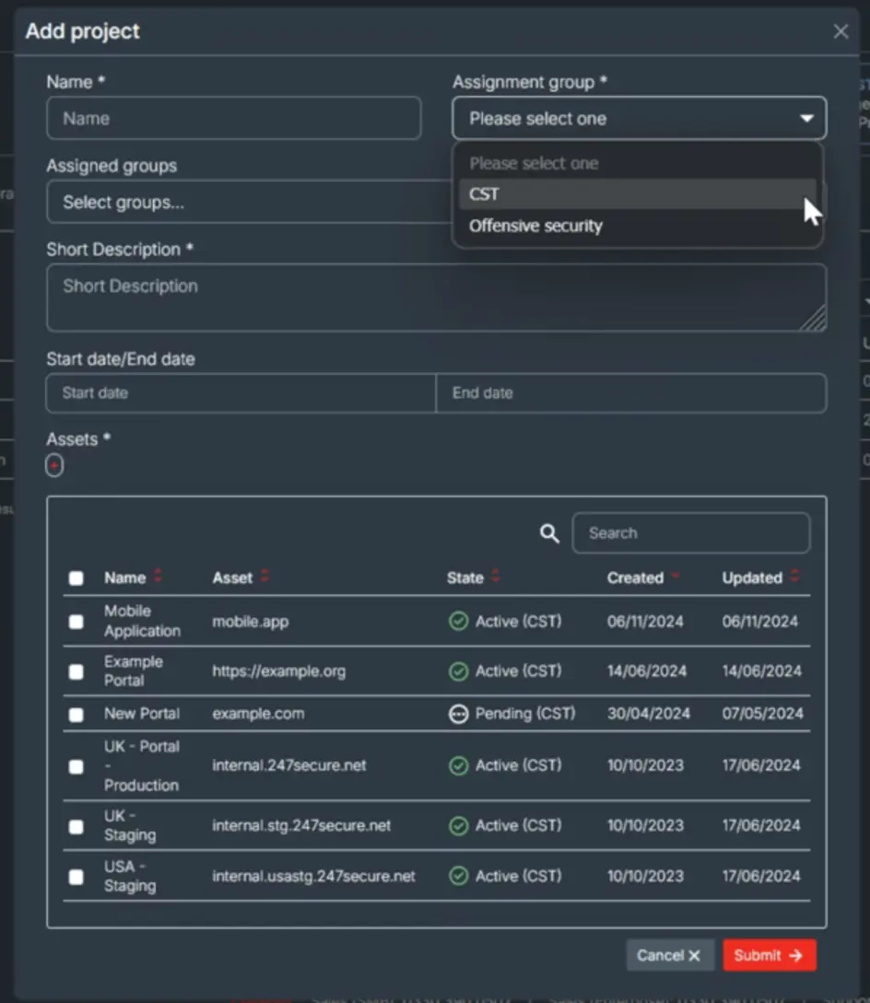Click the 'example.com' asset cell

pos(258,714)
